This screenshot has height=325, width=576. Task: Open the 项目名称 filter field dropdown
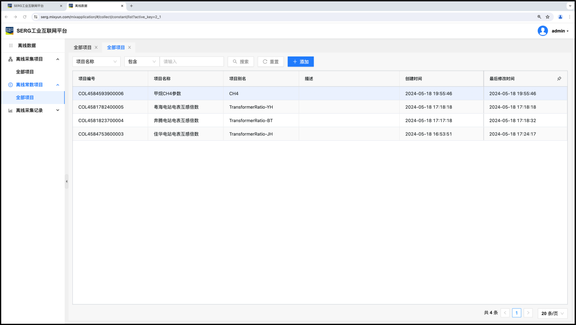tap(96, 62)
